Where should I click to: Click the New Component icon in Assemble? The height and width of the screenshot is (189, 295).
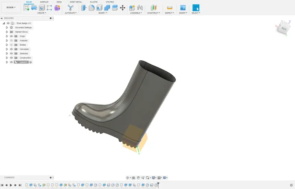pos(132,8)
